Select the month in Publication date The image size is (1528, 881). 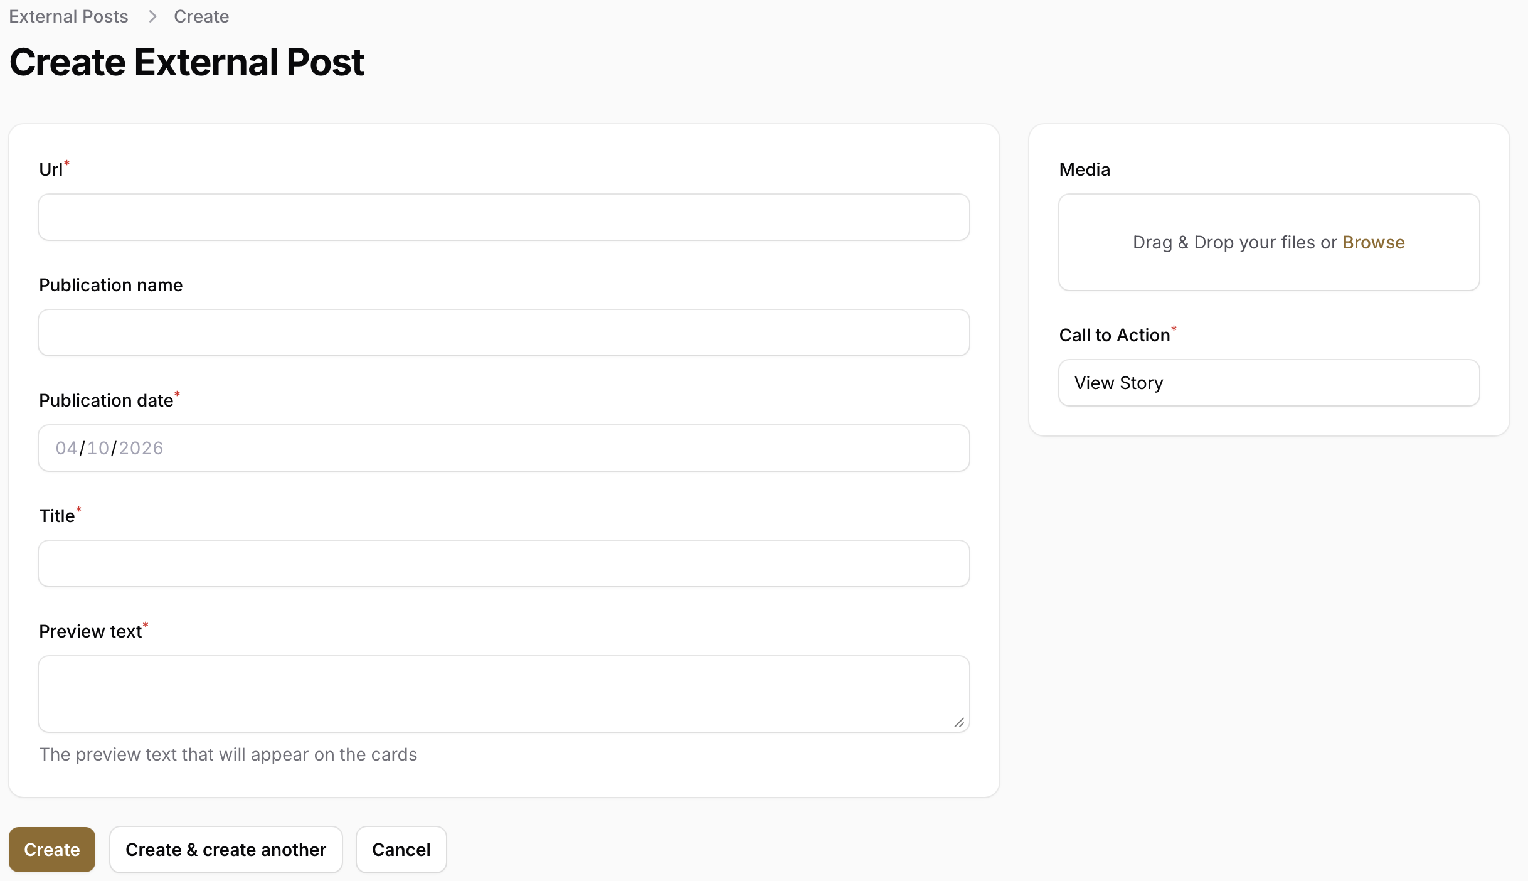pyautogui.click(x=66, y=448)
